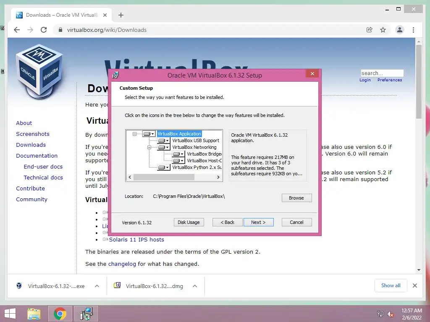This screenshot has height=322, width=430.
Task: Open End-user docs sidebar link
Action: point(43,167)
